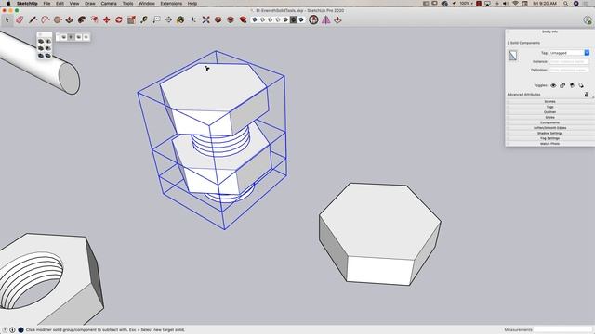Open the Tools menu
This screenshot has width=595, height=334.
(127, 4)
